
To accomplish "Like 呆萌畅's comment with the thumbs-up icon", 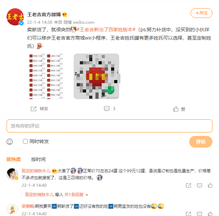I will point(210,214).
